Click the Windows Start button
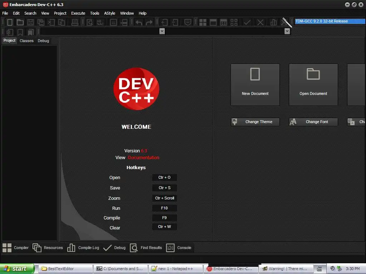The height and width of the screenshot is (274, 366). pyautogui.click(x=17, y=269)
